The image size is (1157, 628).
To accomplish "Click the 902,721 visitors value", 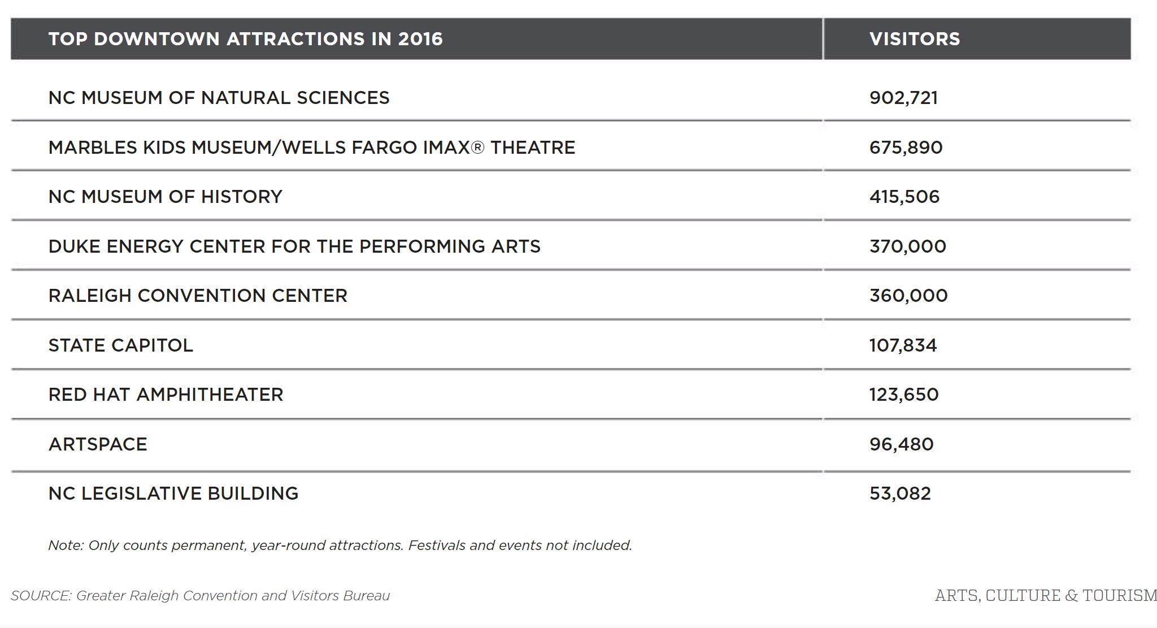I will click(x=903, y=98).
